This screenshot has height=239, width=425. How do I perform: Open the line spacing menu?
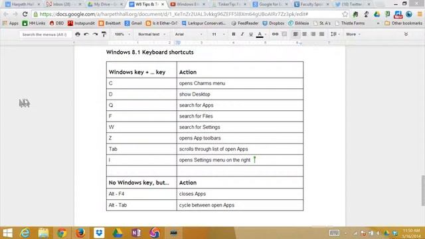(x=335, y=34)
